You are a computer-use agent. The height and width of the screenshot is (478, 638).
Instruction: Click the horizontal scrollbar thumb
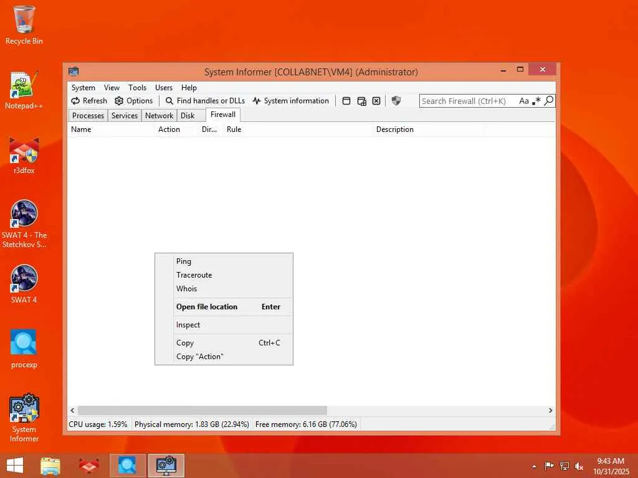point(202,411)
